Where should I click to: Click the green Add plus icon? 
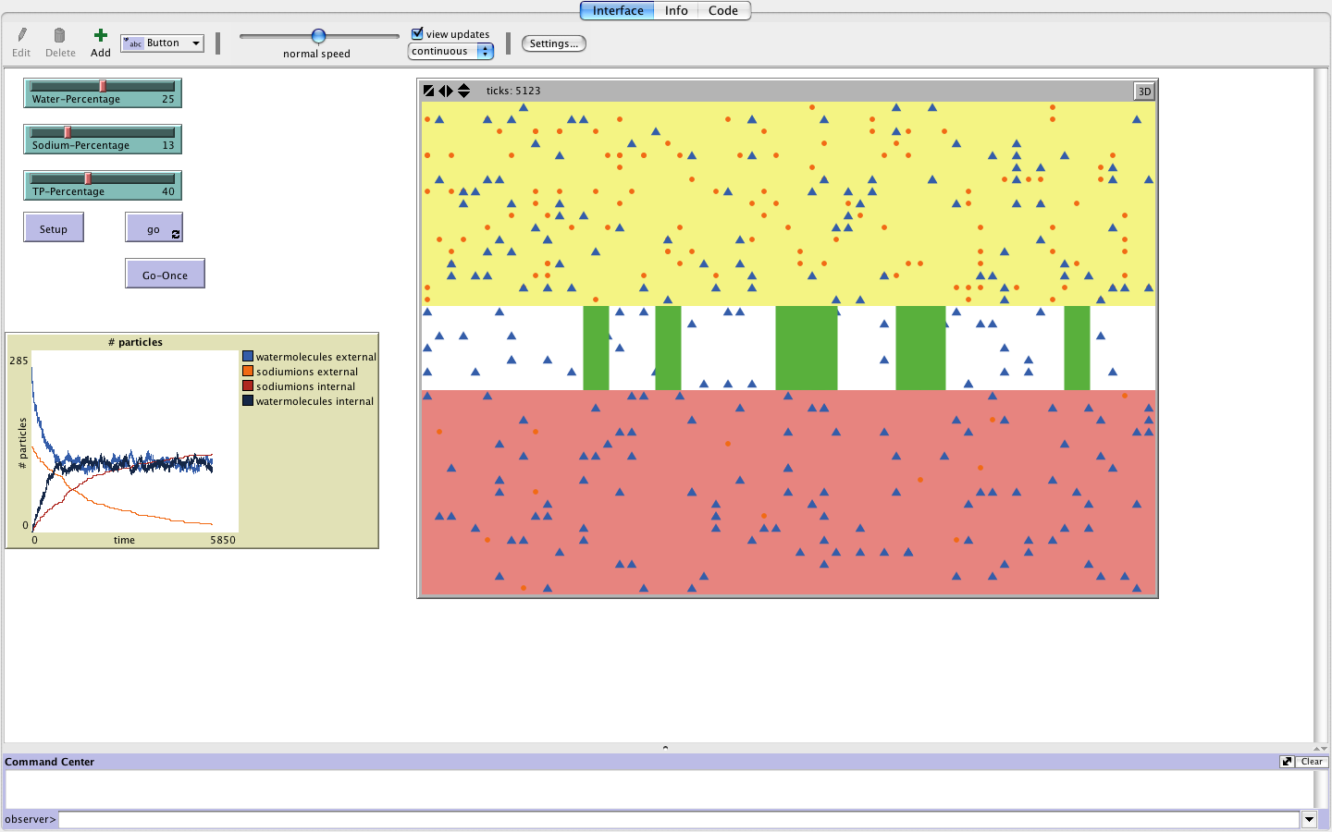click(101, 36)
